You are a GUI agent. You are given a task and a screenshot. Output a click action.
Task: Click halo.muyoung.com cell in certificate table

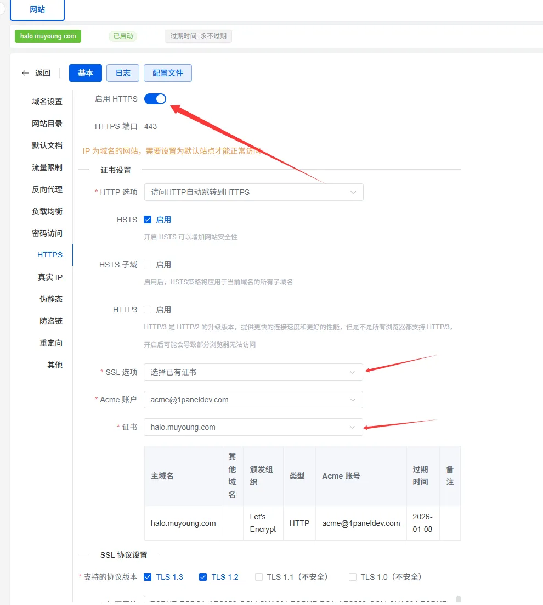(183, 523)
